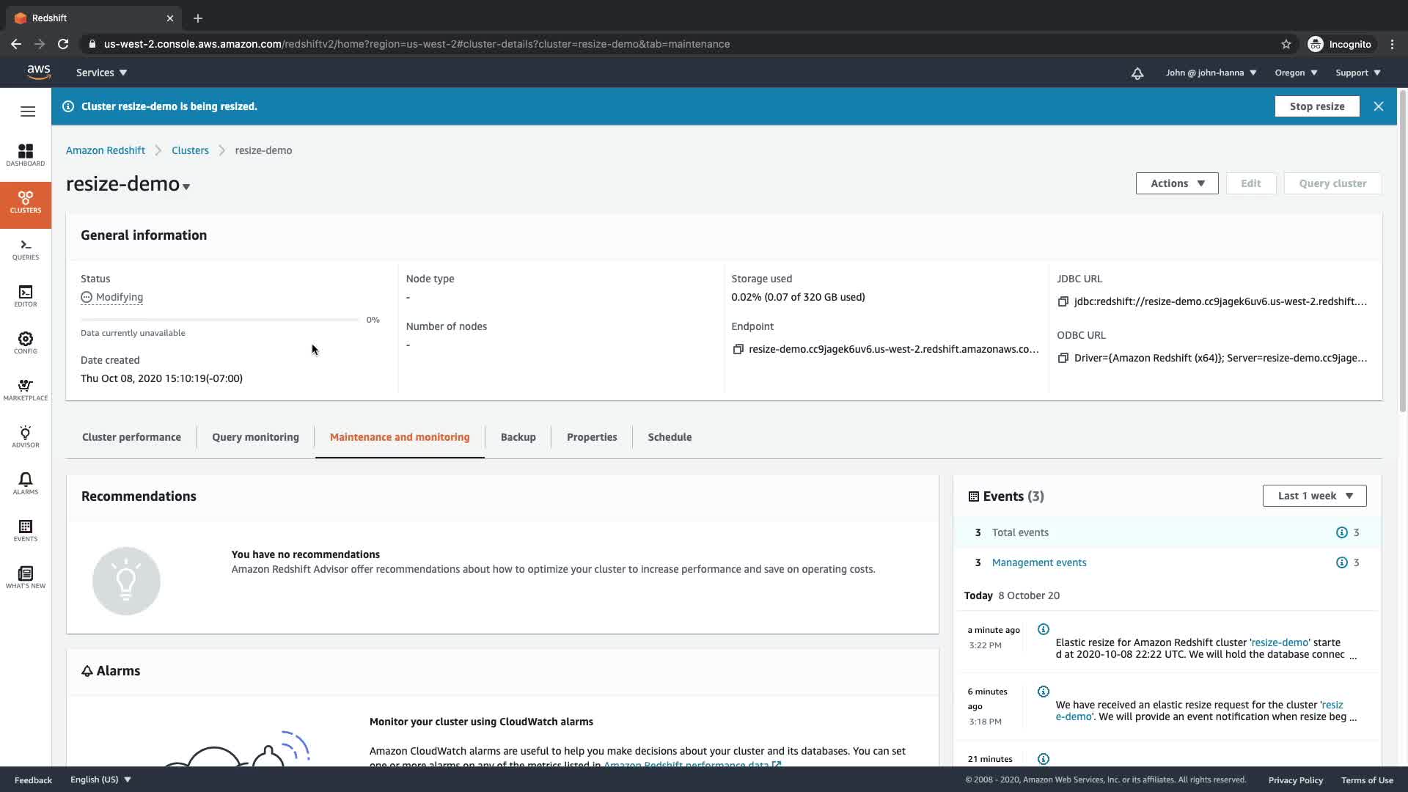1408x792 pixels.
Task: Open the Config gear sidebar icon
Action: [x=26, y=342]
